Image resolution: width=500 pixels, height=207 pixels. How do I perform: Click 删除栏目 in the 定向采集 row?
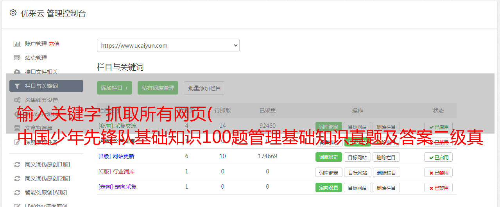(x=386, y=187)
